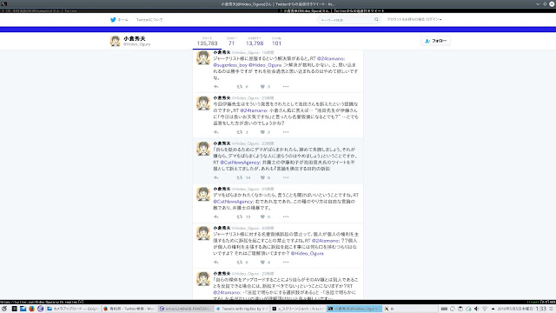The width and height of the screenshot is (556, 313).
Task: Retweet the tweet with 14 retweets
Action: pyautogui.click(x=240, y=177)
